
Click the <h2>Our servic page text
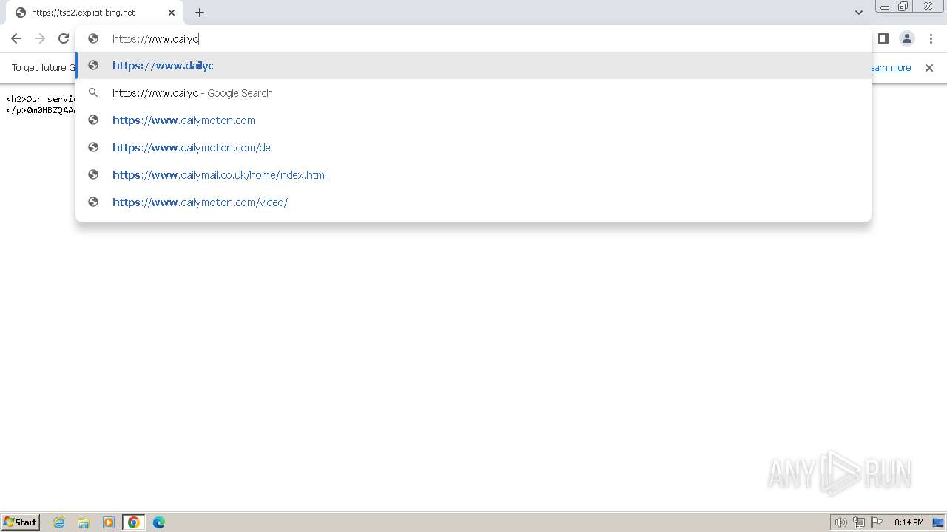pyautogui.click(x=41, y=99)
